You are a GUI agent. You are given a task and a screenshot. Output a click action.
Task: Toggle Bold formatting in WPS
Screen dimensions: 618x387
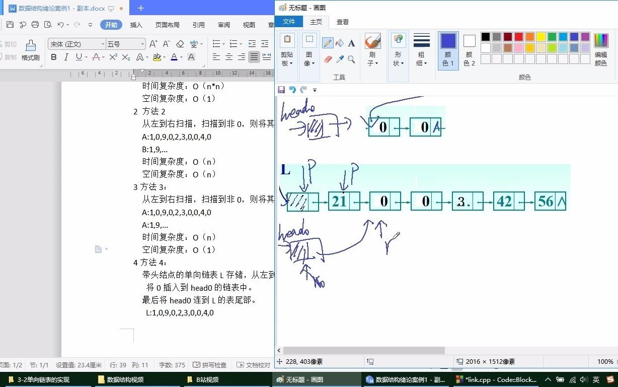click(x=53, y=57)
